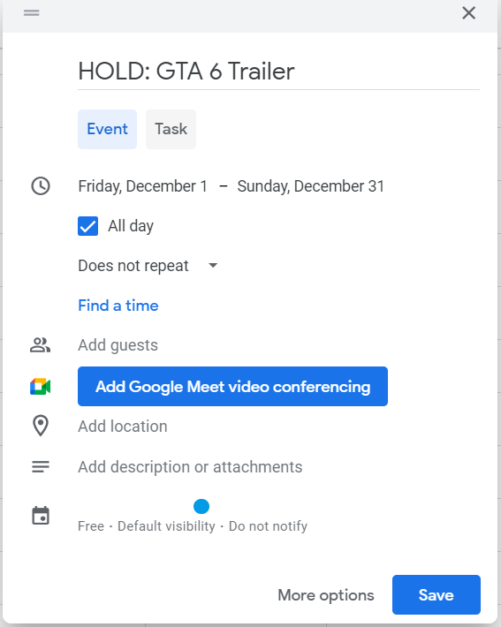
Task: Edit the event title field
Action: tap(278, 72)
